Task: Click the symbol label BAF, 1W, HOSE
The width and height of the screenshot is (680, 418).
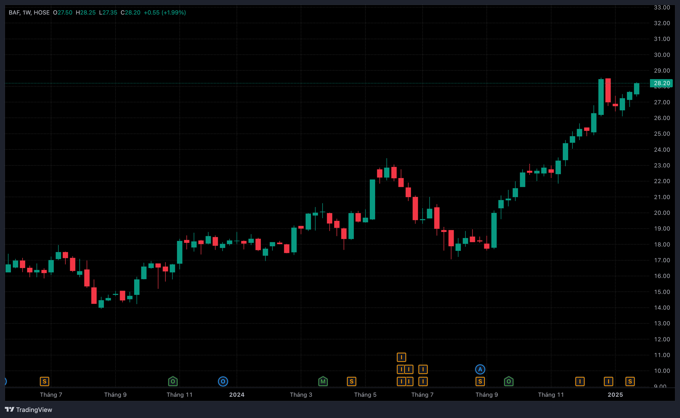Action: tap(29, 12)
